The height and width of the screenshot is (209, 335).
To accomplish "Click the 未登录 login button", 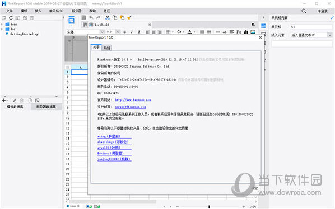I will (x=322, y=11).
